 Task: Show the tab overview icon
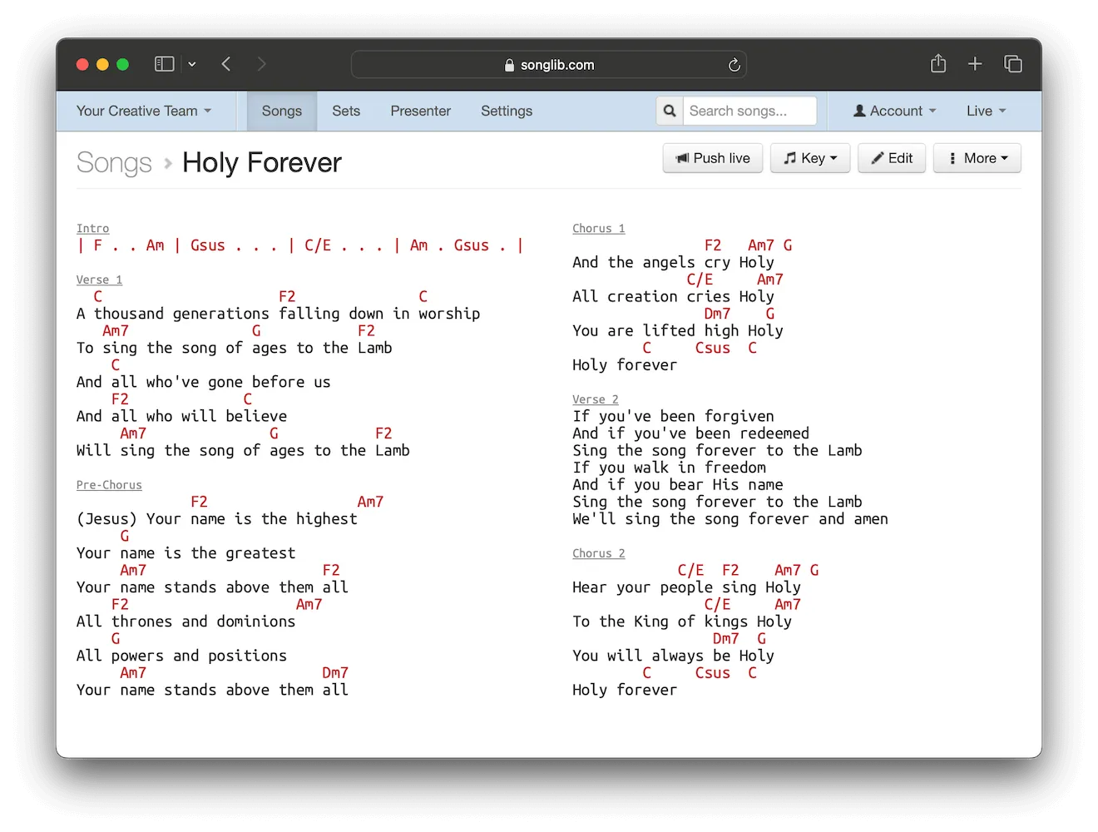[1013, 64]
